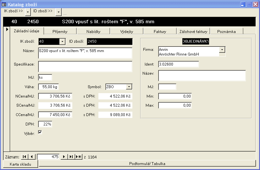
Task: Switch to the Příjemky tab
Action: pos(60,31)
